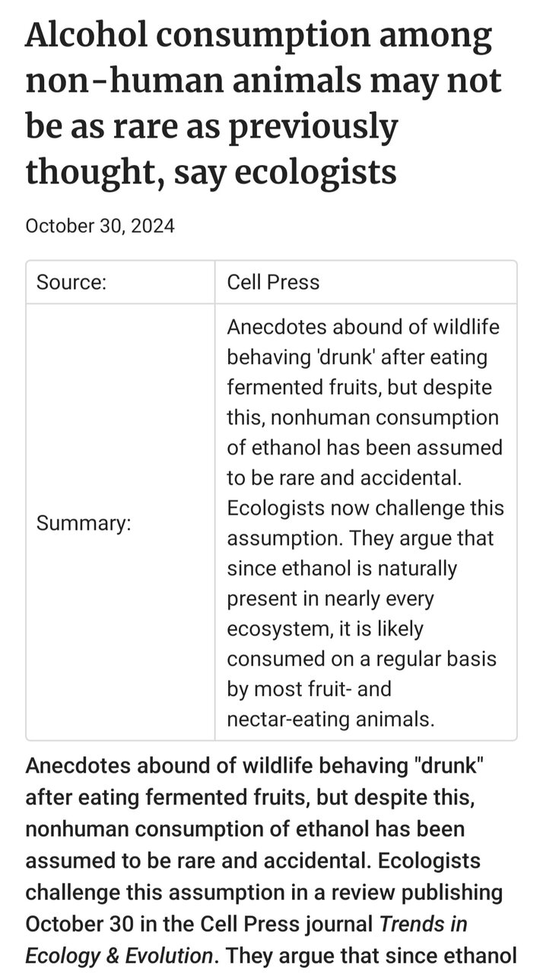Click "drunk" in the body paragraph's first line
The image size is (543, 973).
pyautogui.click(x=448, y=765)
